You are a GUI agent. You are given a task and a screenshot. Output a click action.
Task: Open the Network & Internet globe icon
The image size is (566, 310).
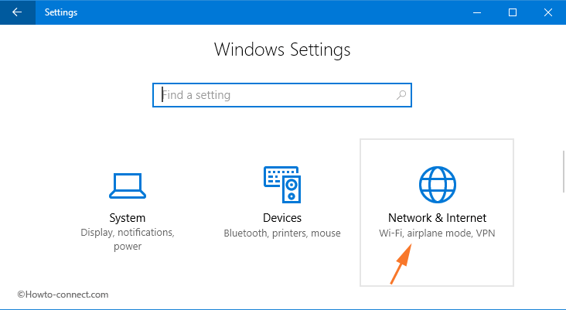[437, 185]
